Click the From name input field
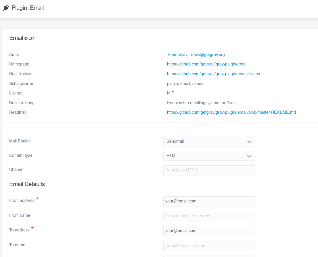The width and height of the screenshot is (318, 257). tap(209, 216)
